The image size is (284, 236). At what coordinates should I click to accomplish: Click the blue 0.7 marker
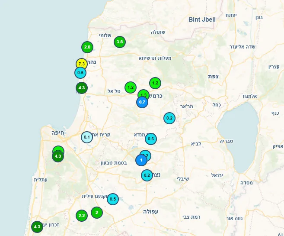tap(142, 102)
